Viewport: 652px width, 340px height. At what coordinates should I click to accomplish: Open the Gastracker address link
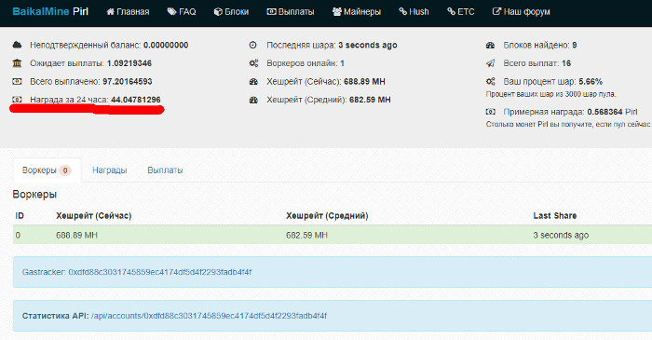click(x=159, y=272)
